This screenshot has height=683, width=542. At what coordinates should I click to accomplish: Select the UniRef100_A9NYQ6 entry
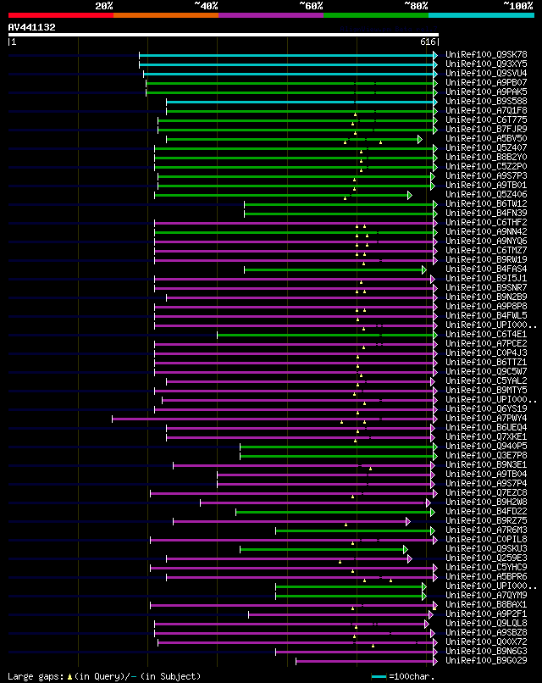486,242
